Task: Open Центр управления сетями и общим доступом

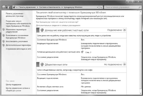Action: (18, 89)
